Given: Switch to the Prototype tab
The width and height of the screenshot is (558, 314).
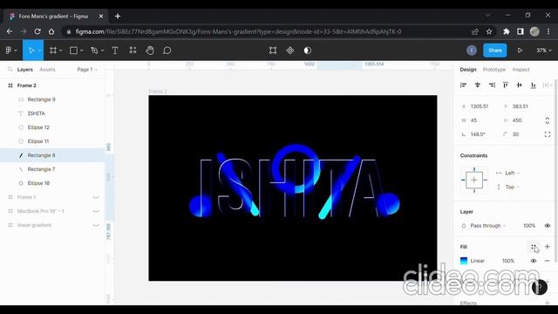Looking at the screenshot, I should [x=494, y=70].
